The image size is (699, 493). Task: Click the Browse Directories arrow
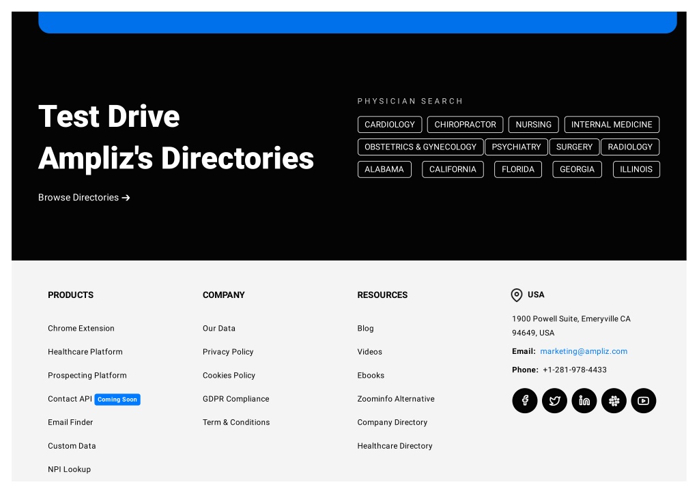point(126,198)
